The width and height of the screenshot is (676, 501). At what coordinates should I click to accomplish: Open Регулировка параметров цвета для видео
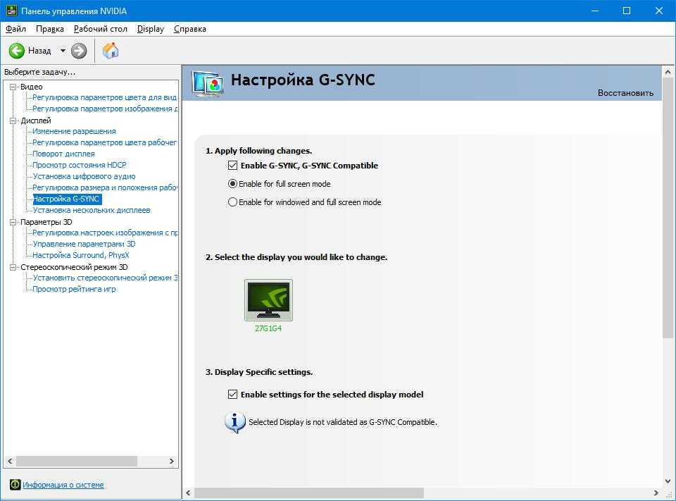click(x=105, y=97)
